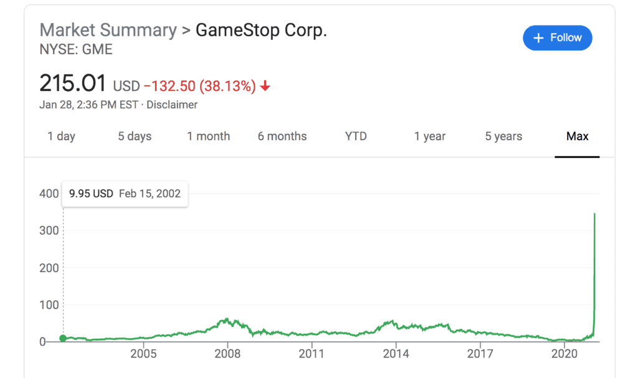This screenshot has height=378, width=638.
Task: Select the YTD tab
Action: (x=356, y=136)
